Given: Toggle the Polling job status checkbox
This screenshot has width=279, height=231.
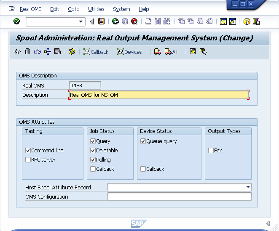Looking at the screenshot, I should 93,160.
